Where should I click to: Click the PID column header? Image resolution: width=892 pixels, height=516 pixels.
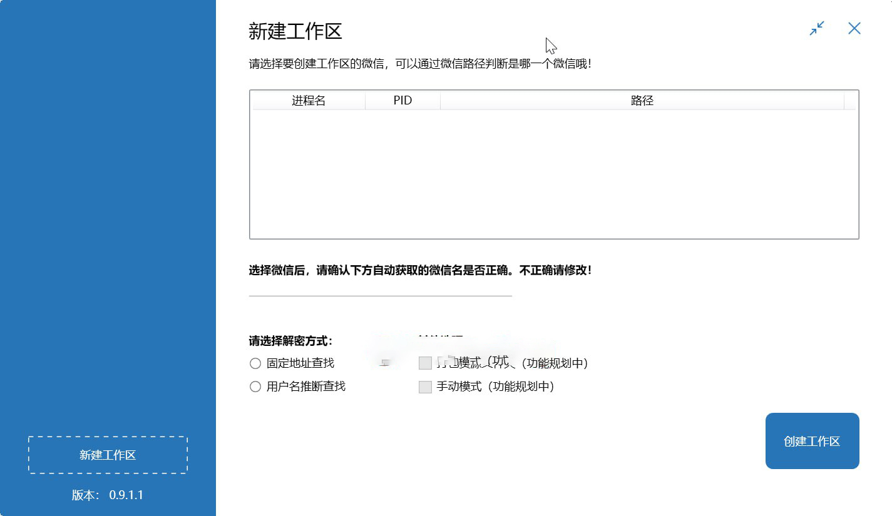pos(402,101)
